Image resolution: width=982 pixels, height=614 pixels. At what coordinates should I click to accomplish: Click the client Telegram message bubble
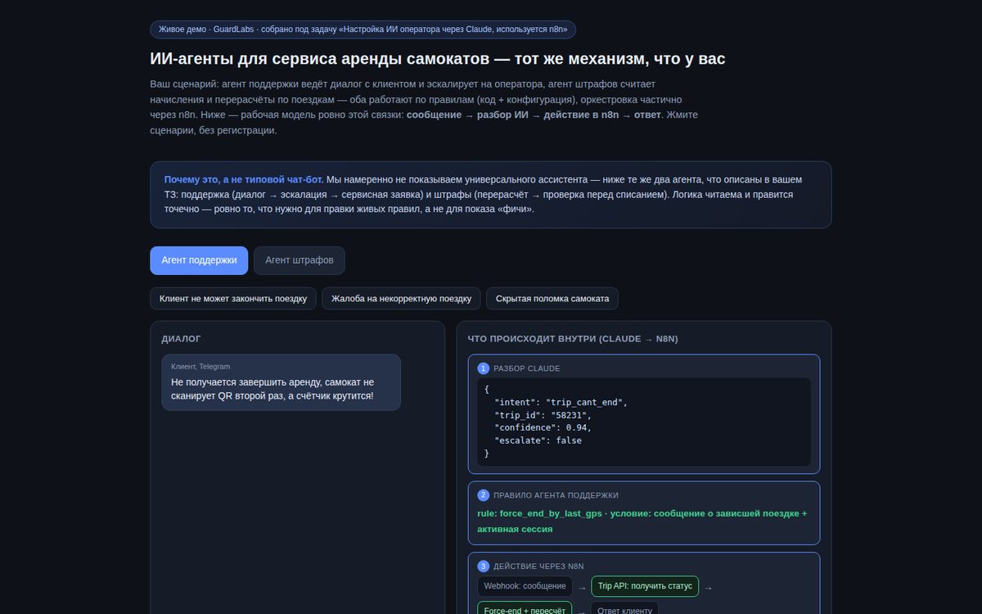click(281, 382)
